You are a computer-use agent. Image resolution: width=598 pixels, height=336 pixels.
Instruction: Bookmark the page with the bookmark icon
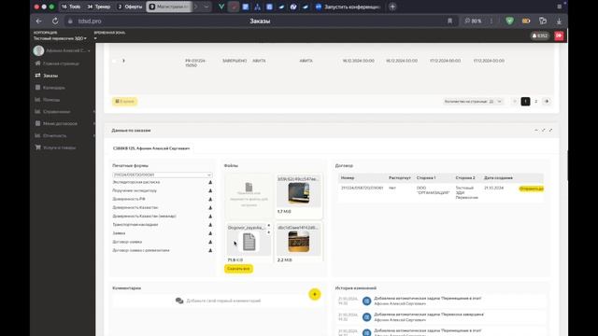[450, 21]
